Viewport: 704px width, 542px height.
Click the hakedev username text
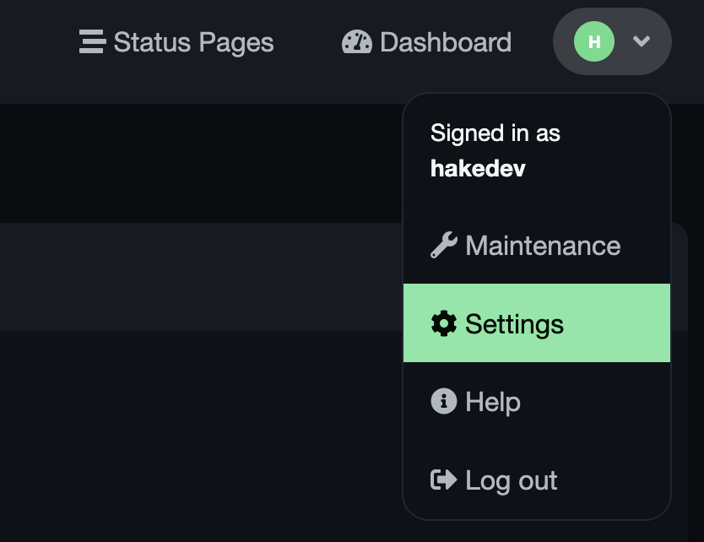[477, 168]
